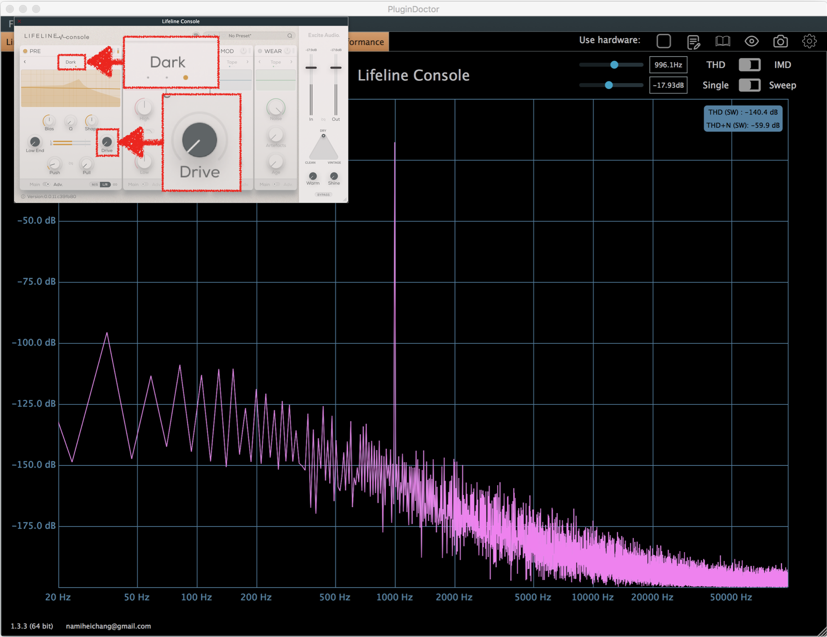This screenshot has height=637, width=827.
Task: Edit the -17.93dB level field
Action: click(x=668, y=85)
